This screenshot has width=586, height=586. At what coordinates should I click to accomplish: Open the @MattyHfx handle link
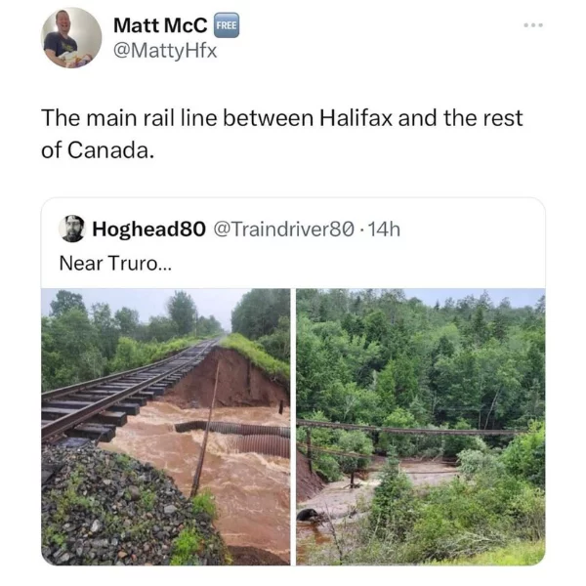tap(165, 50)
